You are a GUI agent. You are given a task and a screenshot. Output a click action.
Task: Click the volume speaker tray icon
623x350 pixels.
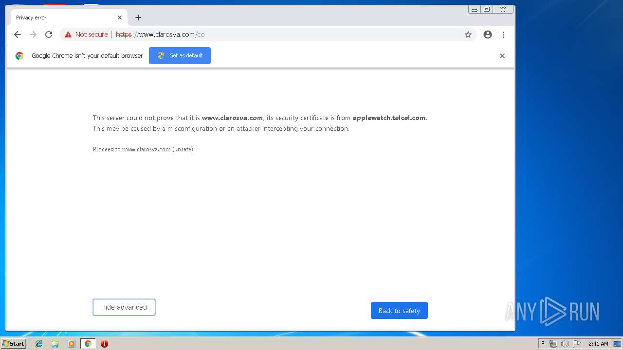[565, 344]
